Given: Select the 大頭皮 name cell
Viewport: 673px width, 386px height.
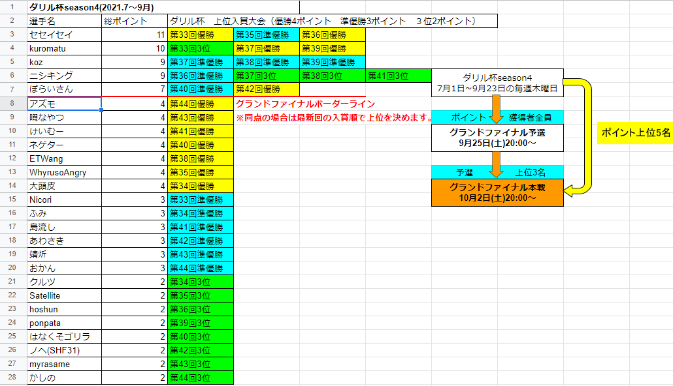Looking at the screenshot, I should pos(65,186).
